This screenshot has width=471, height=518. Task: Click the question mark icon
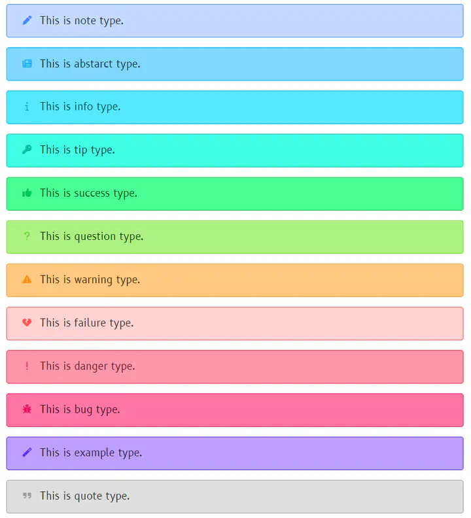tap(27, 236)
